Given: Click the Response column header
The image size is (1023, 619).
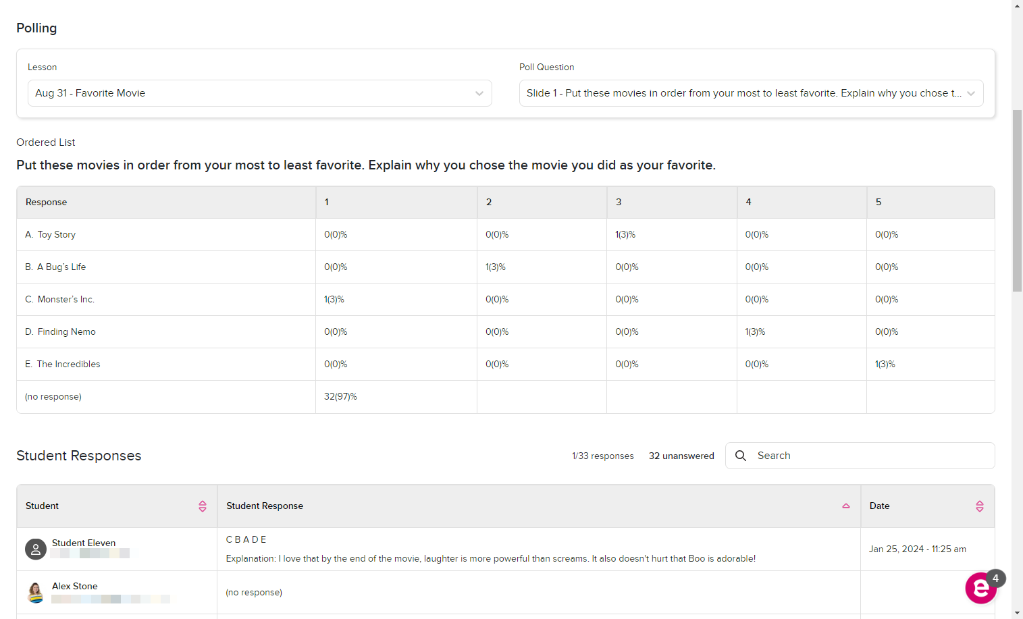Looking at the screenshot, I should [x=166, y=203].
